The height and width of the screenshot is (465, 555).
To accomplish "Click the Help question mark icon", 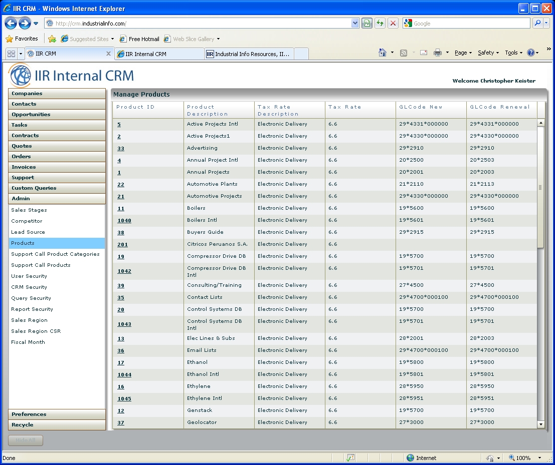I will click(x=531, y=53).
